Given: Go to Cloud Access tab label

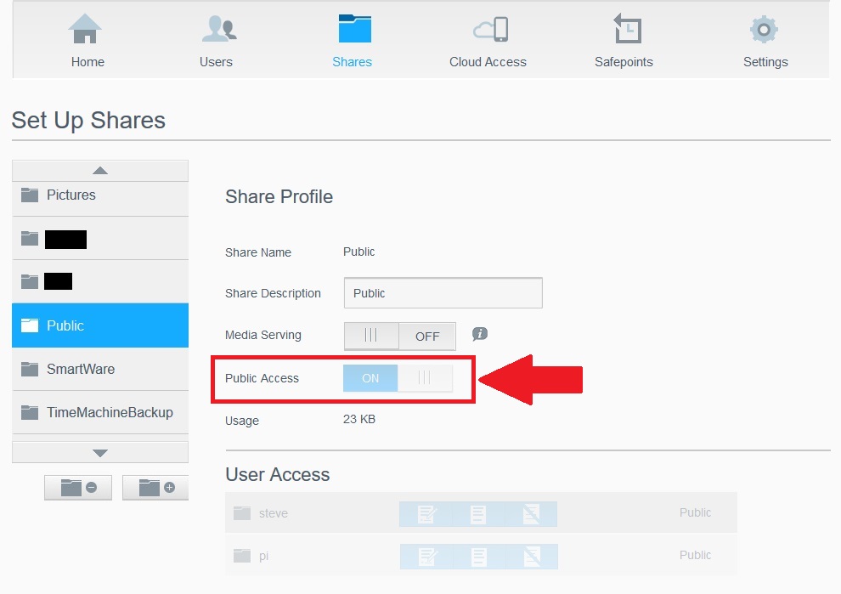Looking at the screenshot, I should pos(488,62).
